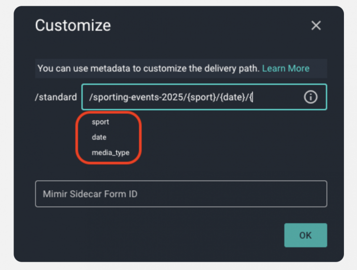Click the Customize dialog title
The image size is (357, 270).
pos(73,26)
